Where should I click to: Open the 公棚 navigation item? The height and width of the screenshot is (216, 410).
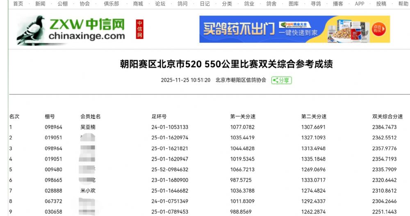tap(62, 4)
